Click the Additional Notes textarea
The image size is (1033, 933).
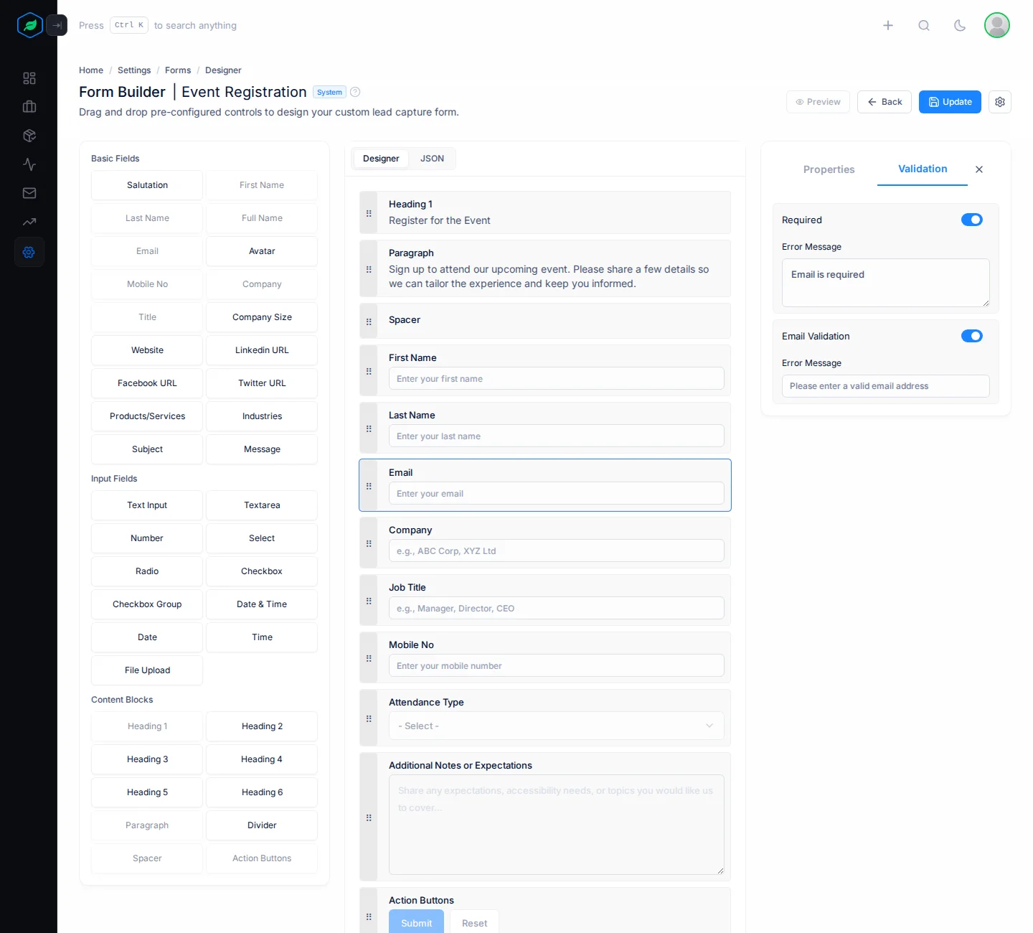click(x=557, y=825)
